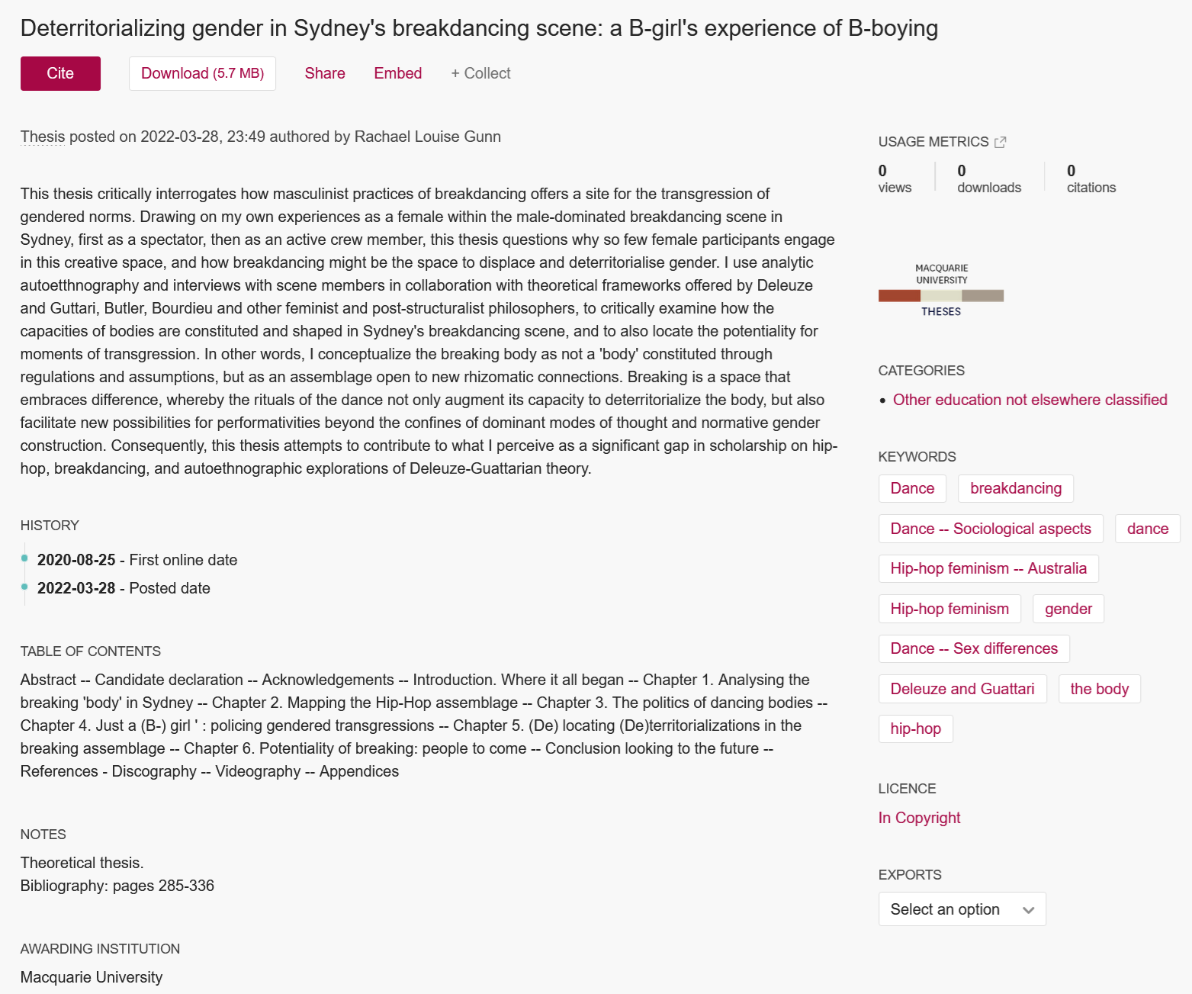Click the underlined Thesis item type
Screen dimensions: 1192x994
tap(43, 137)
